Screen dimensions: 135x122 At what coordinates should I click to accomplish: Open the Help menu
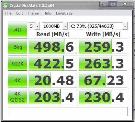click(x=47, y=13)
